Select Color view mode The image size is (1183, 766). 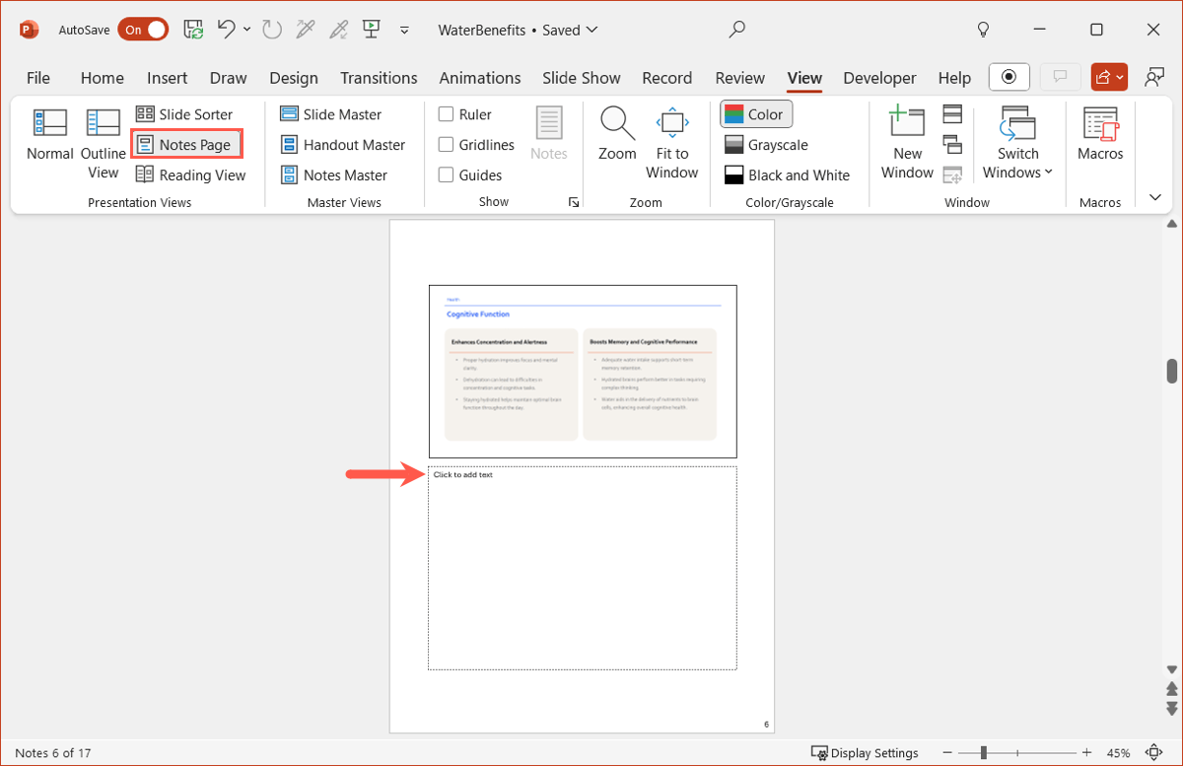click(x=756, y=114)
